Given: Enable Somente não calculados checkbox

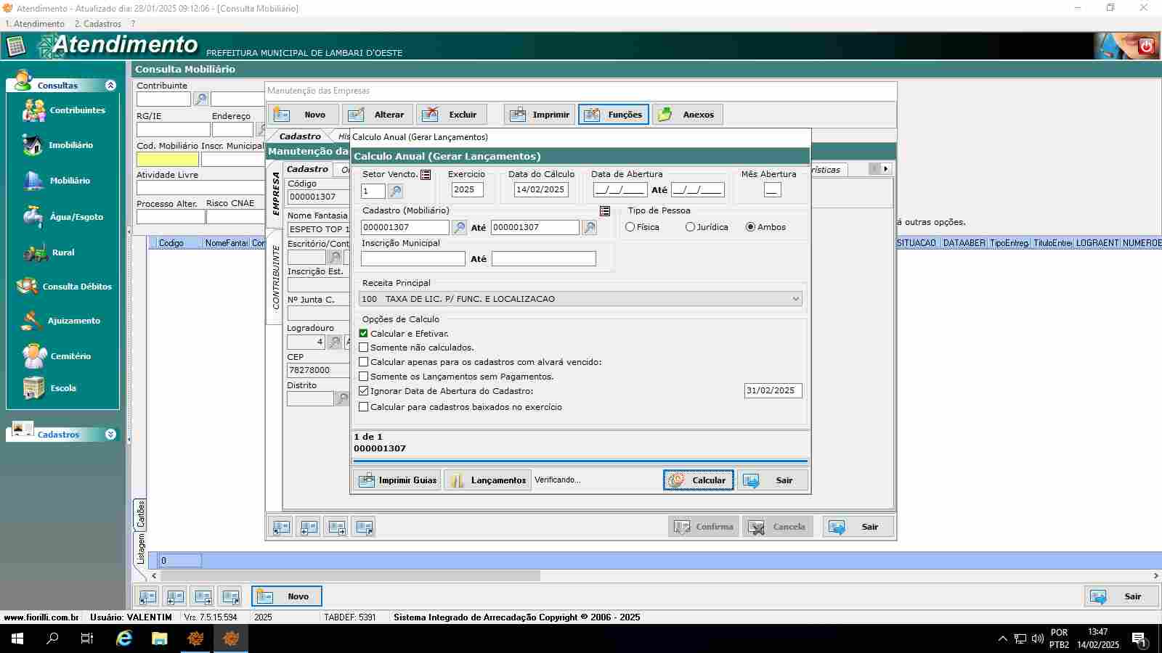Looking at the screenshot, I should (364, 348).
